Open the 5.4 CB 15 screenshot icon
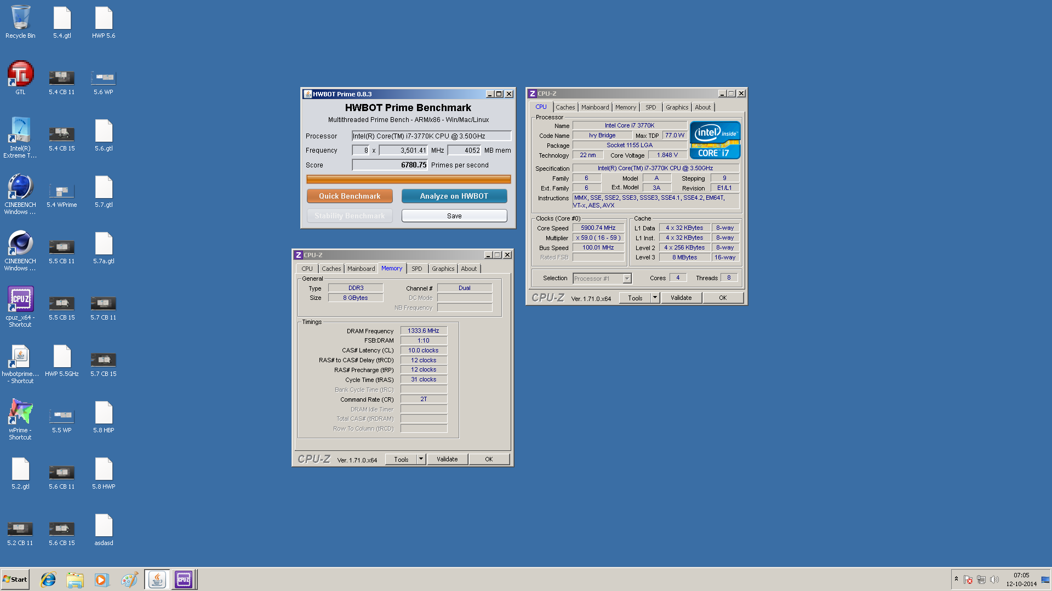Image resolution: width=1052 pixels, height=591 pixels. 62,138
